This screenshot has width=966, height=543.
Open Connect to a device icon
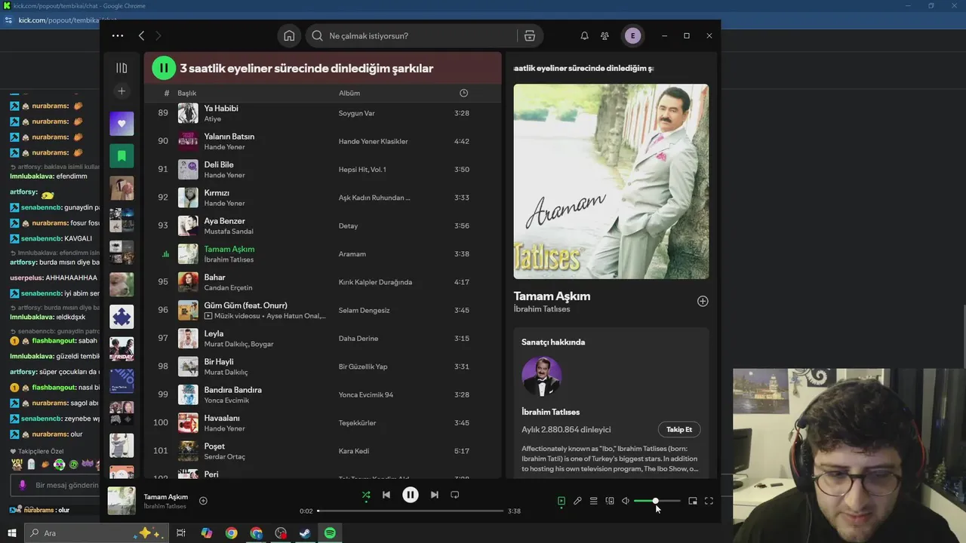pos(610,501)
